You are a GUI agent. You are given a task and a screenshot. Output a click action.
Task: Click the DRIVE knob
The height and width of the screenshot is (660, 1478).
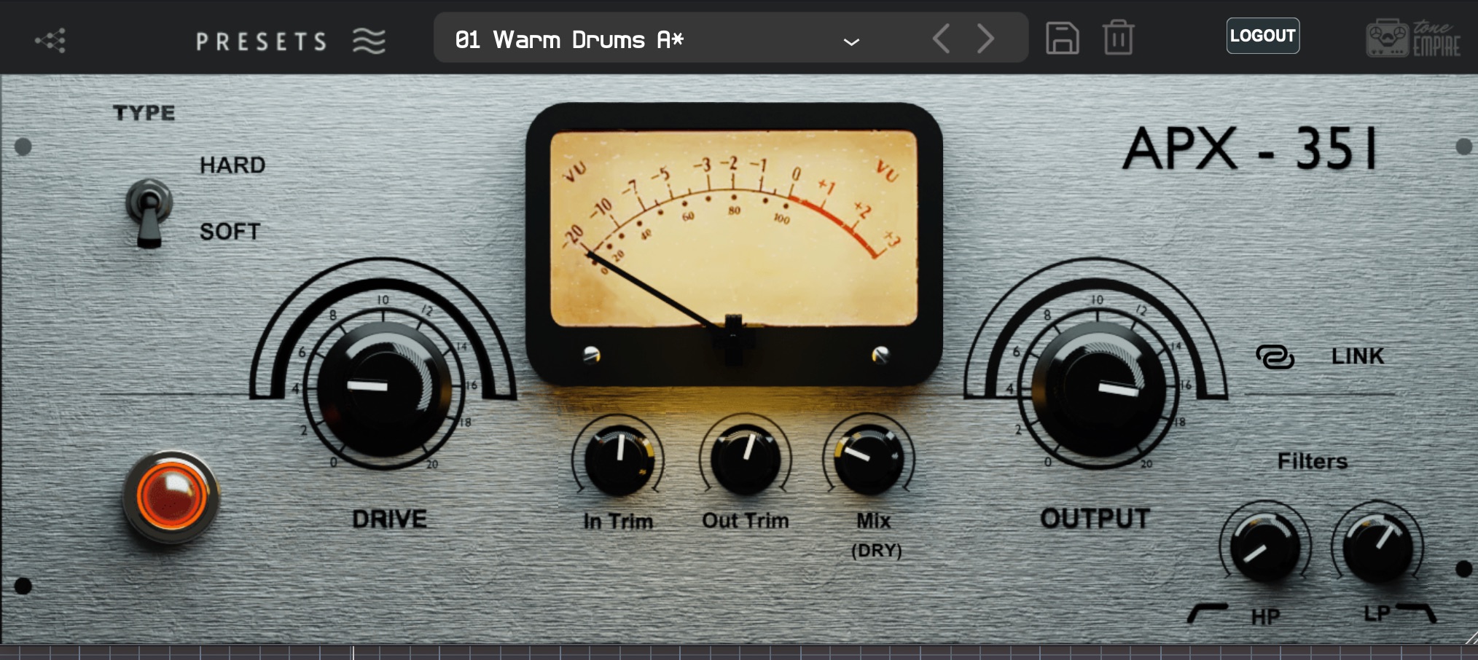[383, 389]
